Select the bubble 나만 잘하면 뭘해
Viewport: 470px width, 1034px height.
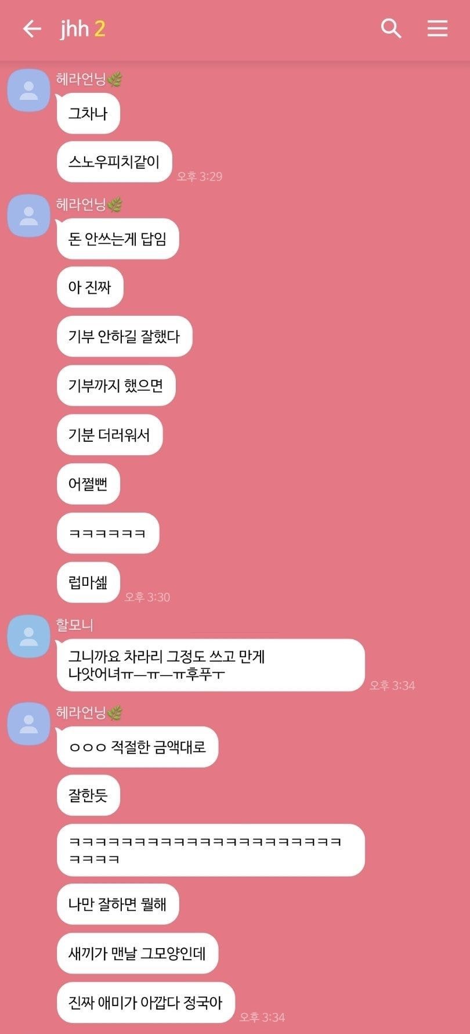click(118, 904)
